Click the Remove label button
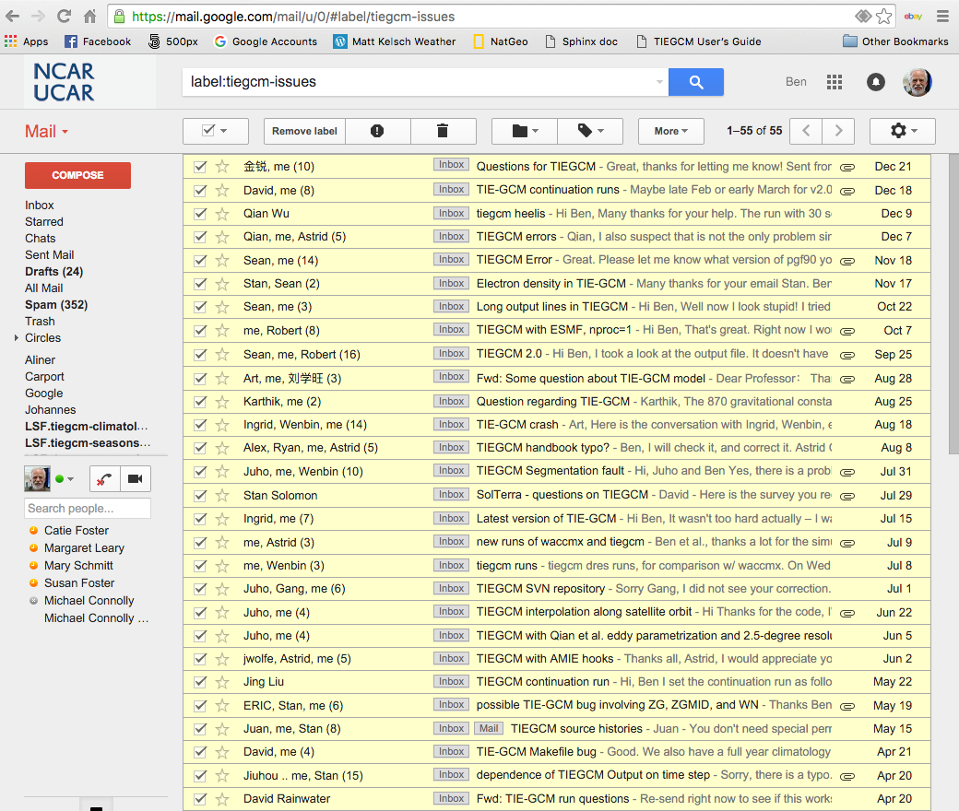The height and width of the screenshot is (811, 959). (304, 131)
